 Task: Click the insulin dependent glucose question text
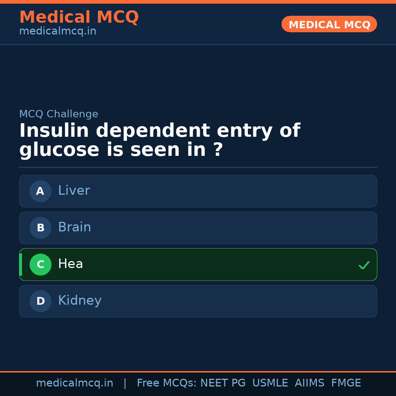[x=159, y=140]
